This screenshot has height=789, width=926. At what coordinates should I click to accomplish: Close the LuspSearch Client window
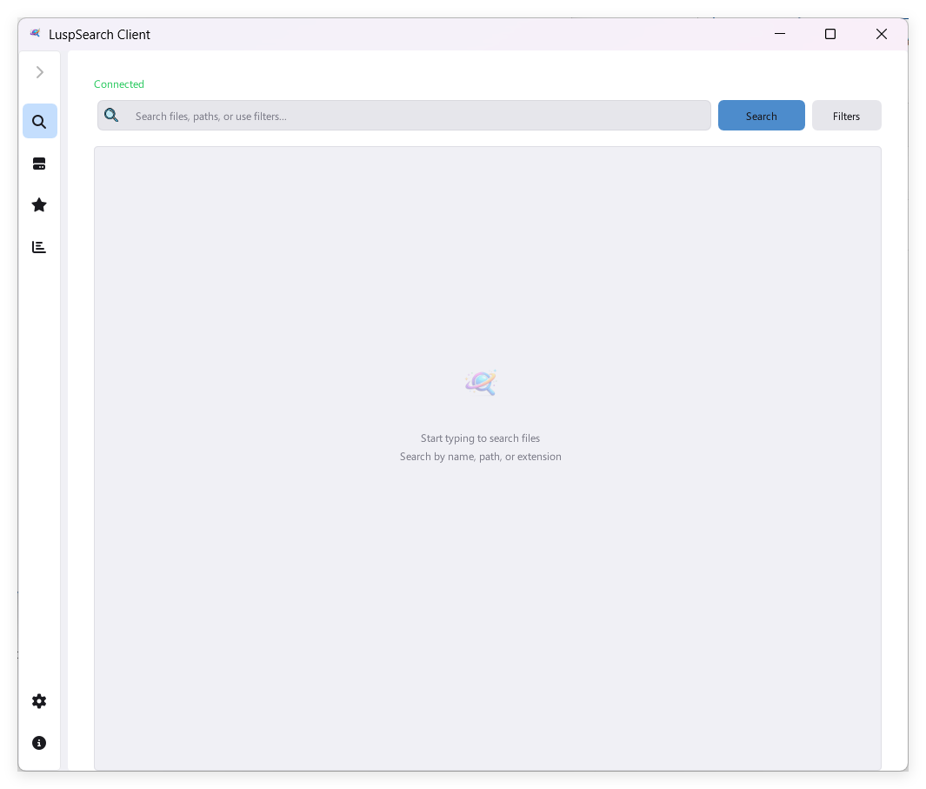pyautogui.click(x=882, y=34)
